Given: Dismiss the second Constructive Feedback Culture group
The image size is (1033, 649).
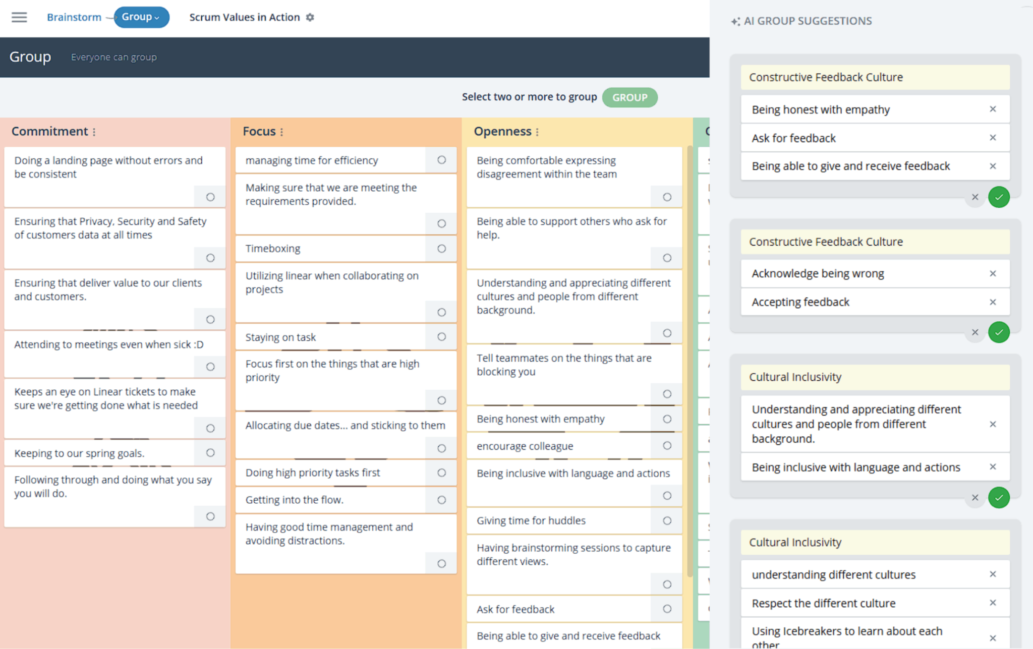Looking at the screenshot, I should tap(975, 332).
